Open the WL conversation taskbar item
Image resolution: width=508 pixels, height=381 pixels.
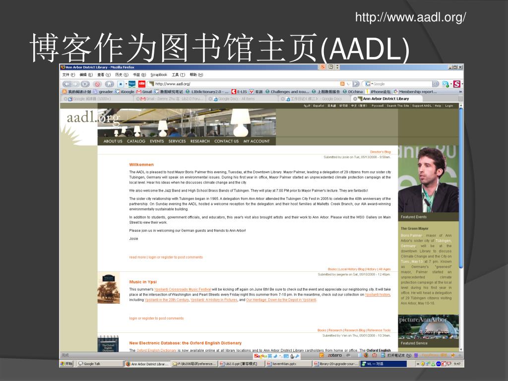pyautogui.click(x=383, y=364)
